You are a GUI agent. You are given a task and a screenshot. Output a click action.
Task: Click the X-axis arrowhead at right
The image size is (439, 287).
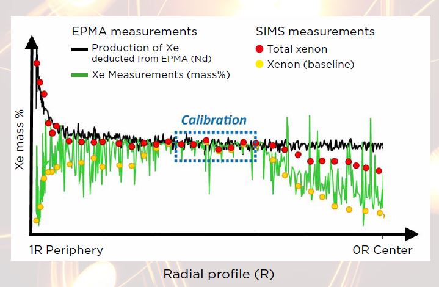coord(413,234)
